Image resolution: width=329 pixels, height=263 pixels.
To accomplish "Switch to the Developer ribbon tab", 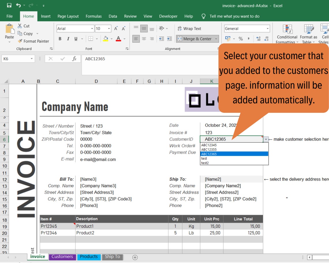I will (x=168, y=16).
